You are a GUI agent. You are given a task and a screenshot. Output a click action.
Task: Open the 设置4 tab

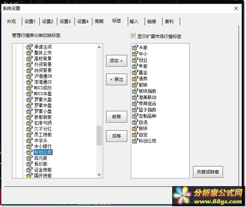pyautogui.click(x=83, y=21)
